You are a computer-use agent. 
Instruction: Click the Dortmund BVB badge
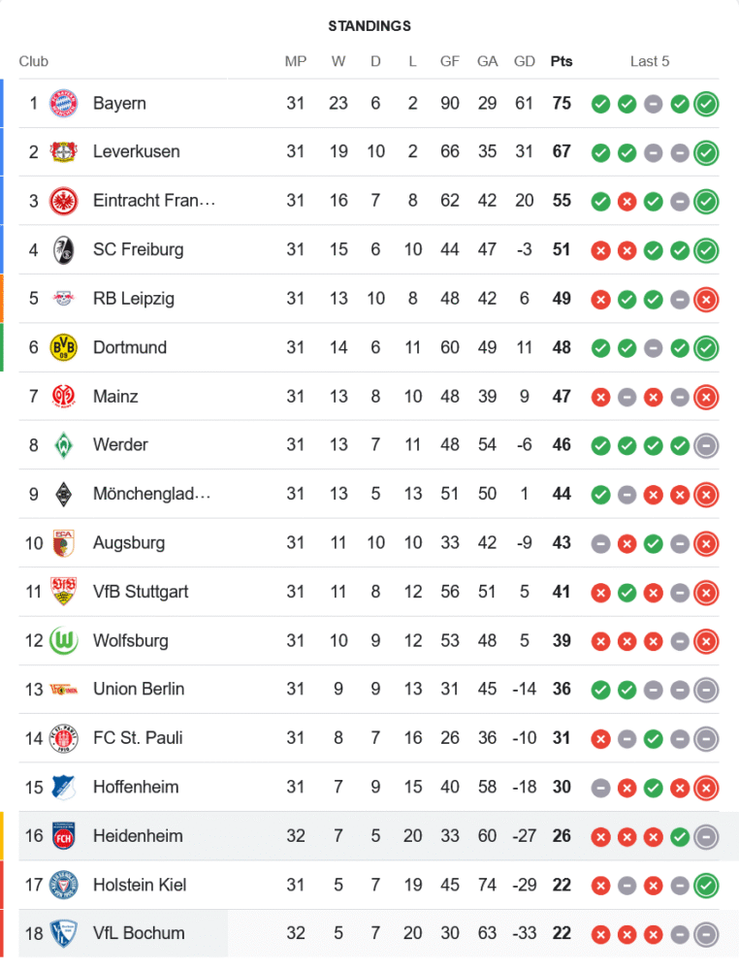(63, 347)
